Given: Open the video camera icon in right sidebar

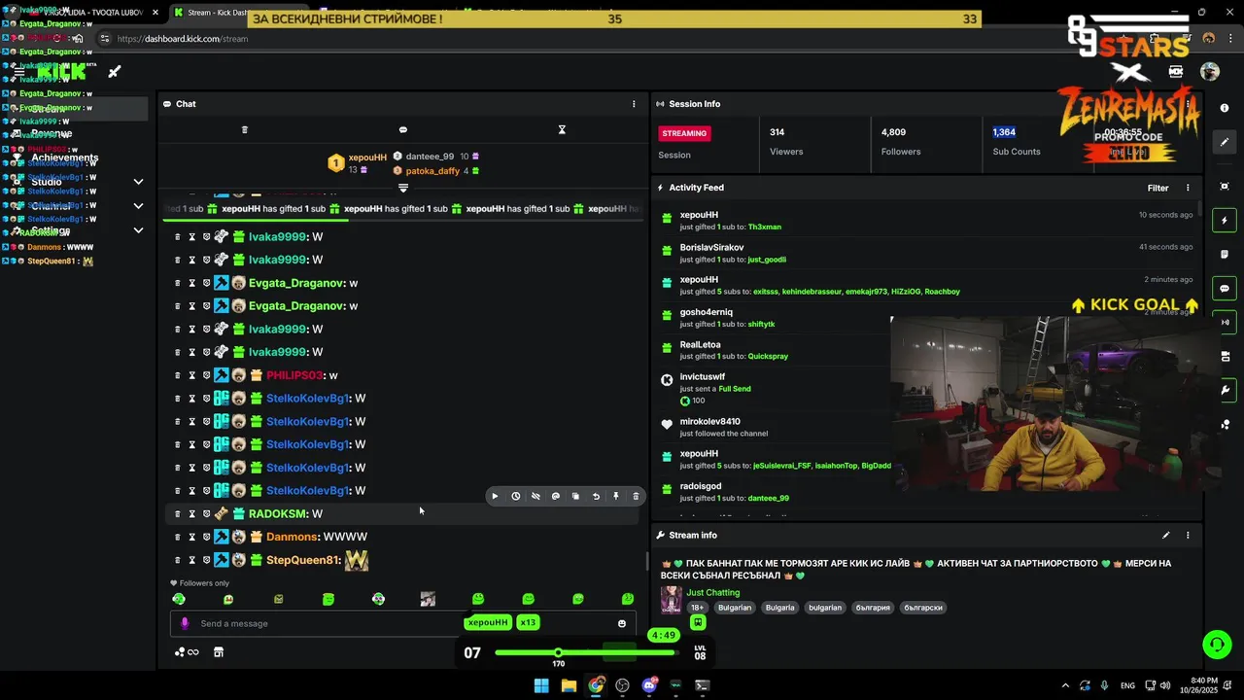Looking at the screenshot, I should tap(1225, 356).
